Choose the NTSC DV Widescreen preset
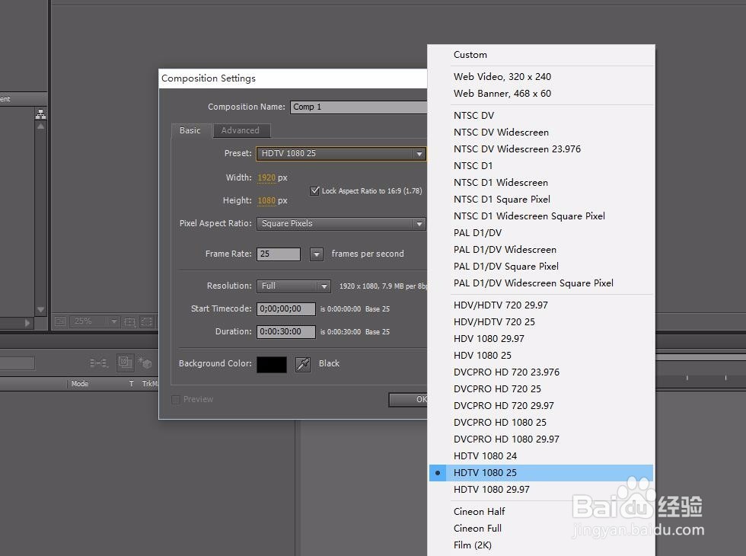The width and height of the screenshot is (746, 556). [541, 133]
